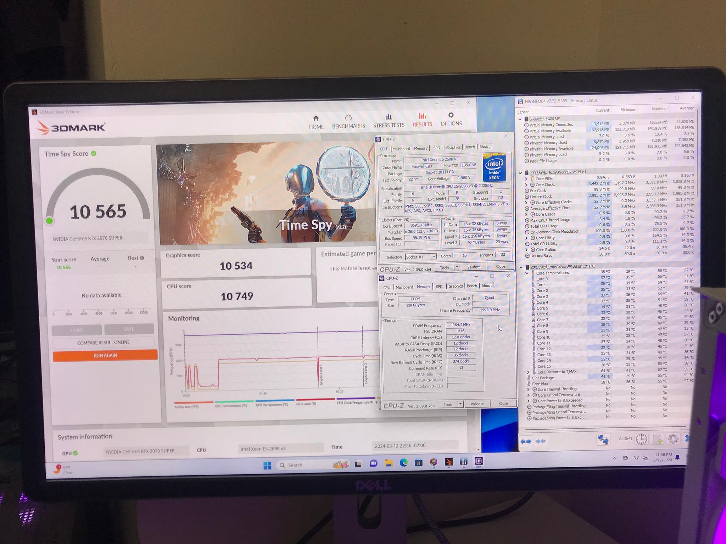Open the weather widget on the taskbar
Screen dimensions: 726x544
click(x=64, y=470)
